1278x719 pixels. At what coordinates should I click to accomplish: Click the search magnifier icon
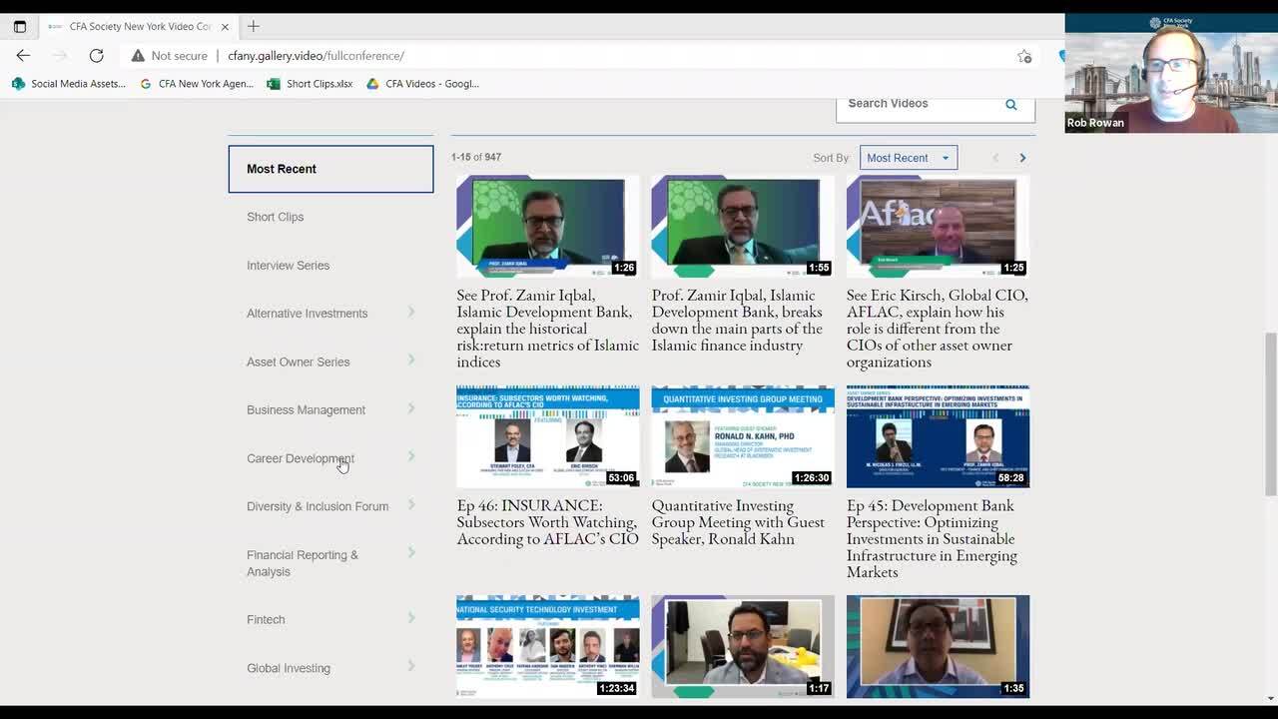1011,104
